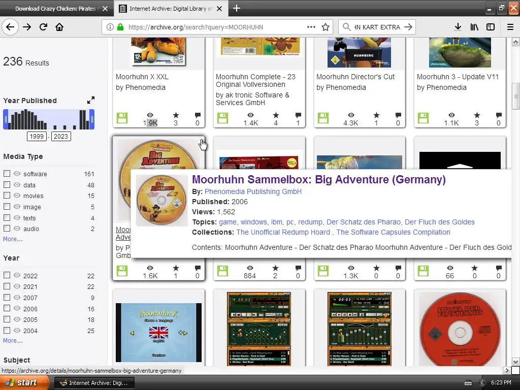Go forward with the browser forward arrow
Viewport: 520px width, 390px height.
pyautogui.click(x=27, y=27)
